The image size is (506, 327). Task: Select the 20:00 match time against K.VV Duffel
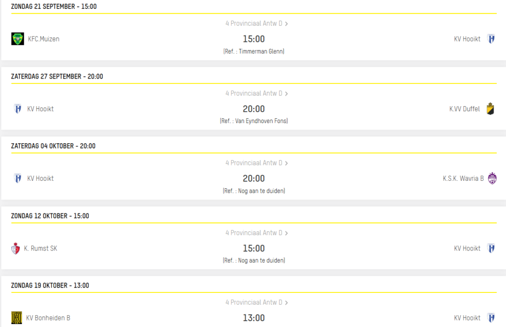[x=253, y=109]
